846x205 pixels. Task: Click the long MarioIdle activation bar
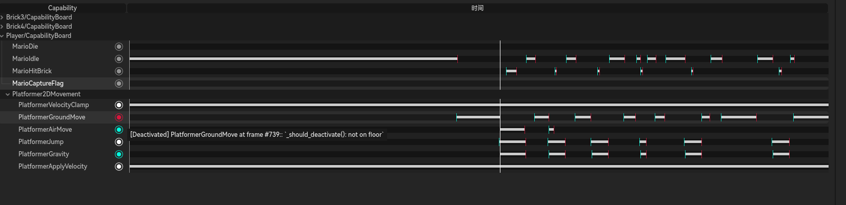pos(292,59)
